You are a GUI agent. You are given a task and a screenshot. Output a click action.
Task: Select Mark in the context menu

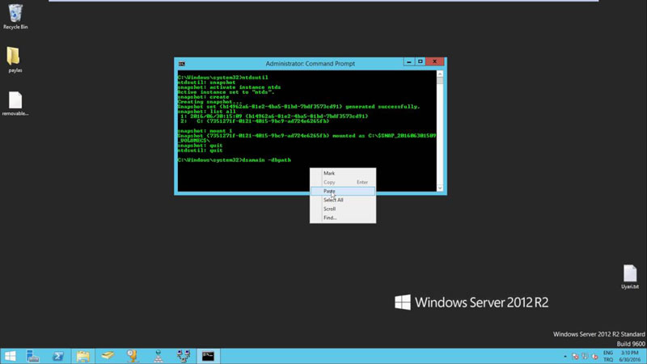342,173
